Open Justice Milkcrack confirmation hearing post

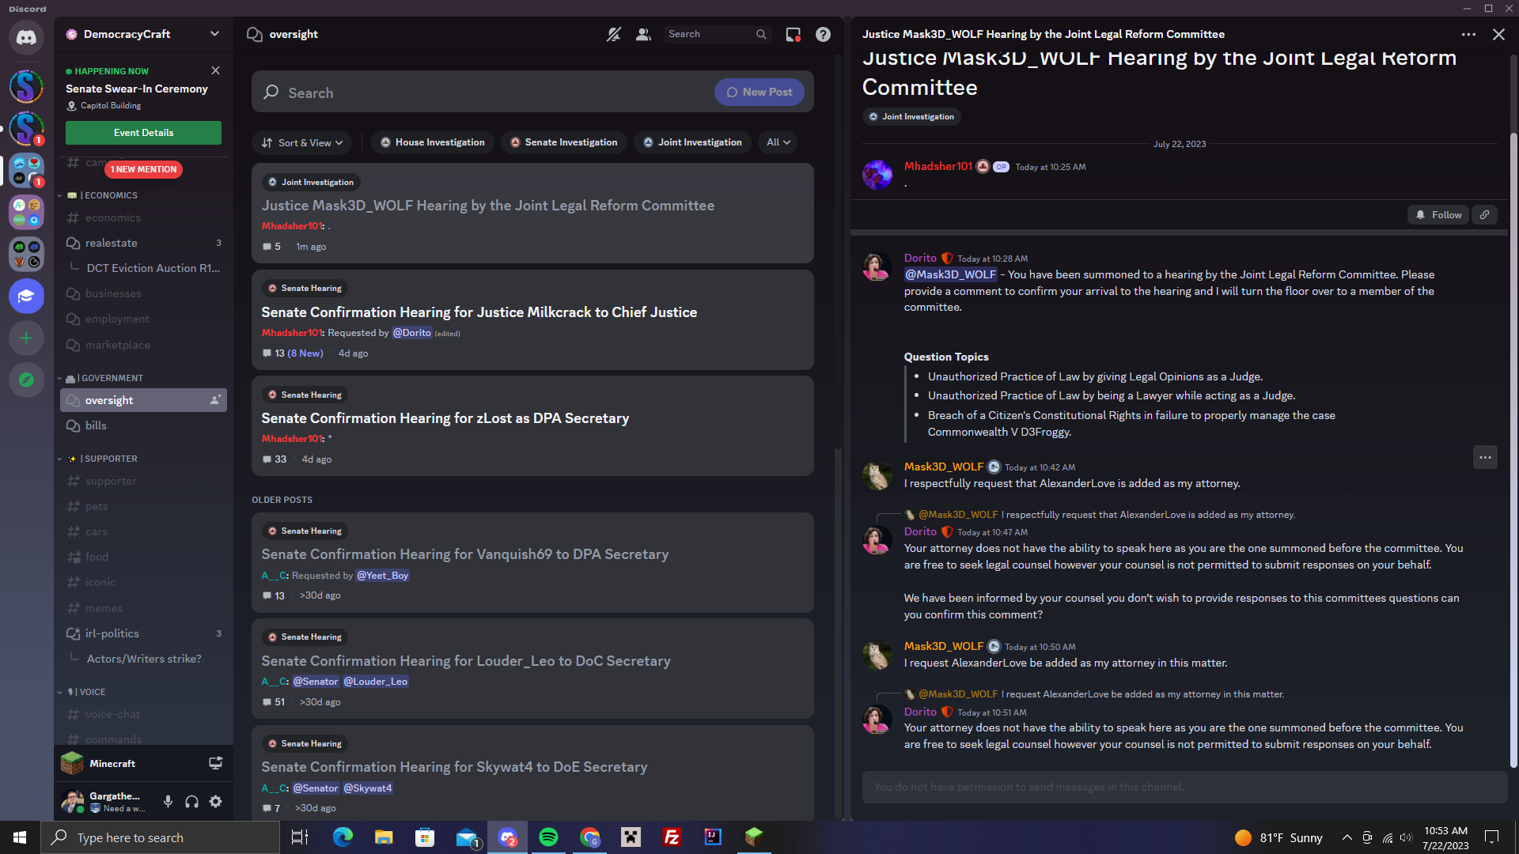[532, 319]
